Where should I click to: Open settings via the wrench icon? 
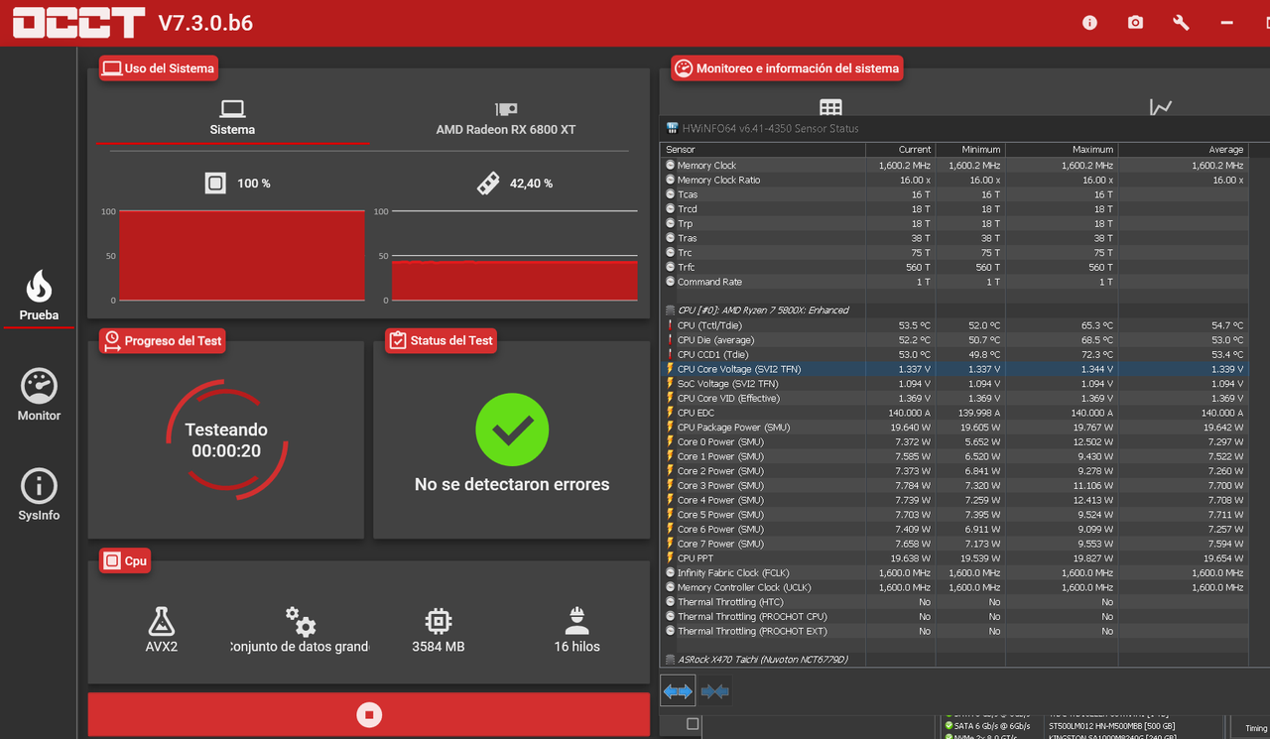(x=1181, y=23)
